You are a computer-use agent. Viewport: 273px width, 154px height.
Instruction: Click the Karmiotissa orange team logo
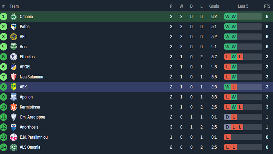click(14, 107)
